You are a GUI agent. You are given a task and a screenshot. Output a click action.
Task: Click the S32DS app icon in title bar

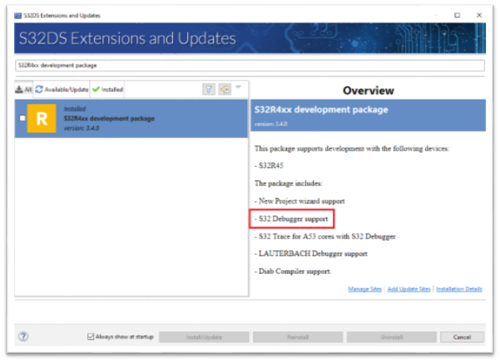(17, 15)
